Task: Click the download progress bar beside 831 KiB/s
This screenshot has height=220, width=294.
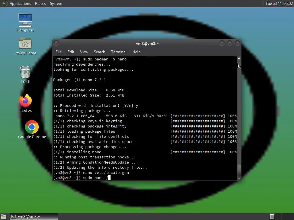Action: point(198,116)
